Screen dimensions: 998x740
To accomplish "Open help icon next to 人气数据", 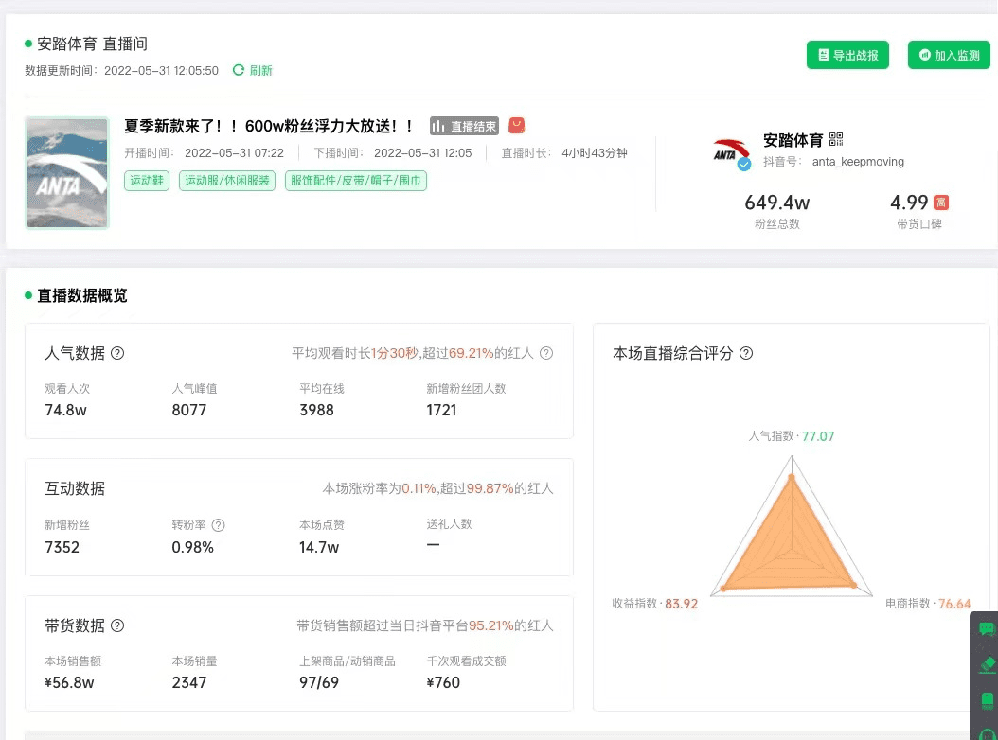I will point(117,353).
